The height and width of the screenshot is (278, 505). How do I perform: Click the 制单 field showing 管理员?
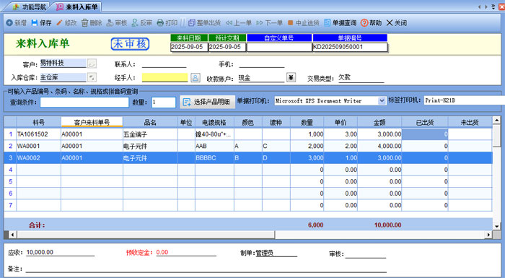[x=276, y=253]
